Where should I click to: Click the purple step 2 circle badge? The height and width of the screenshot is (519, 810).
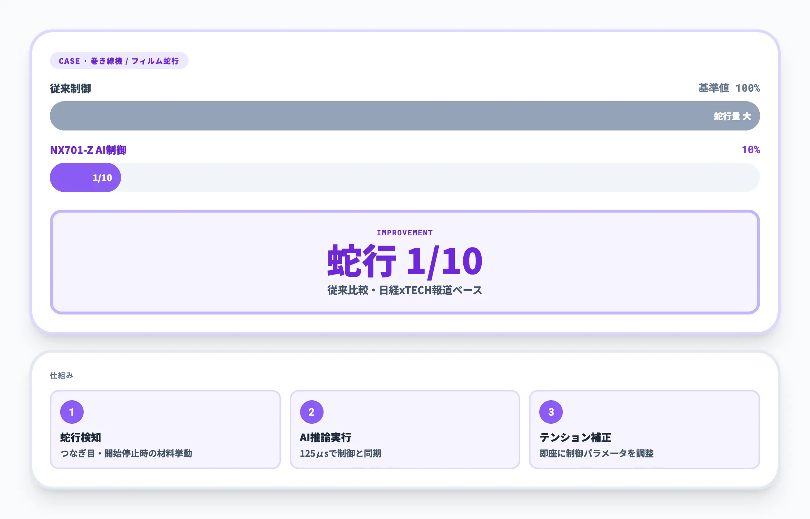311,412
